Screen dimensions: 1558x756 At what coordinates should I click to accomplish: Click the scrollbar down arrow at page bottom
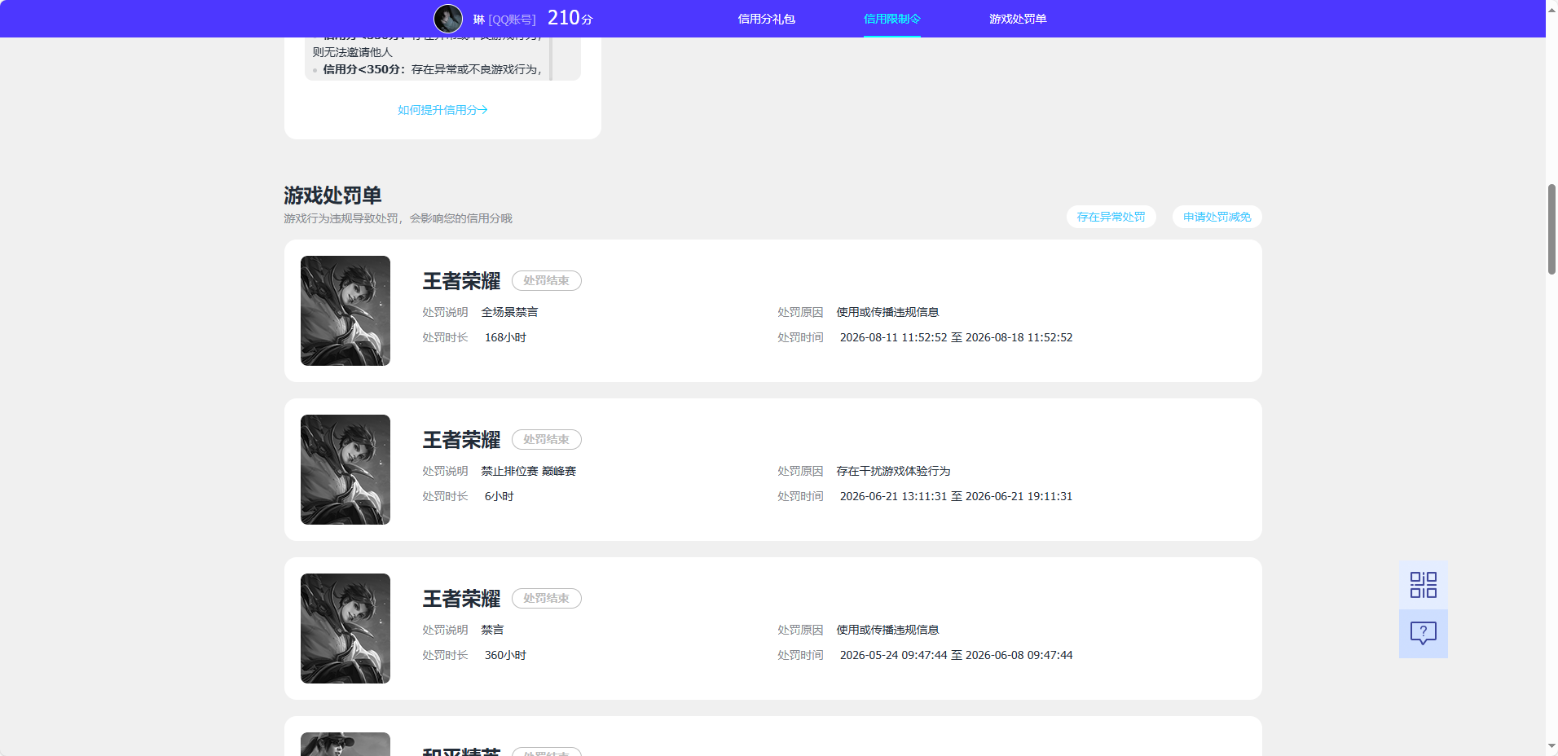pyautogui.click(x=1551, y=746)
